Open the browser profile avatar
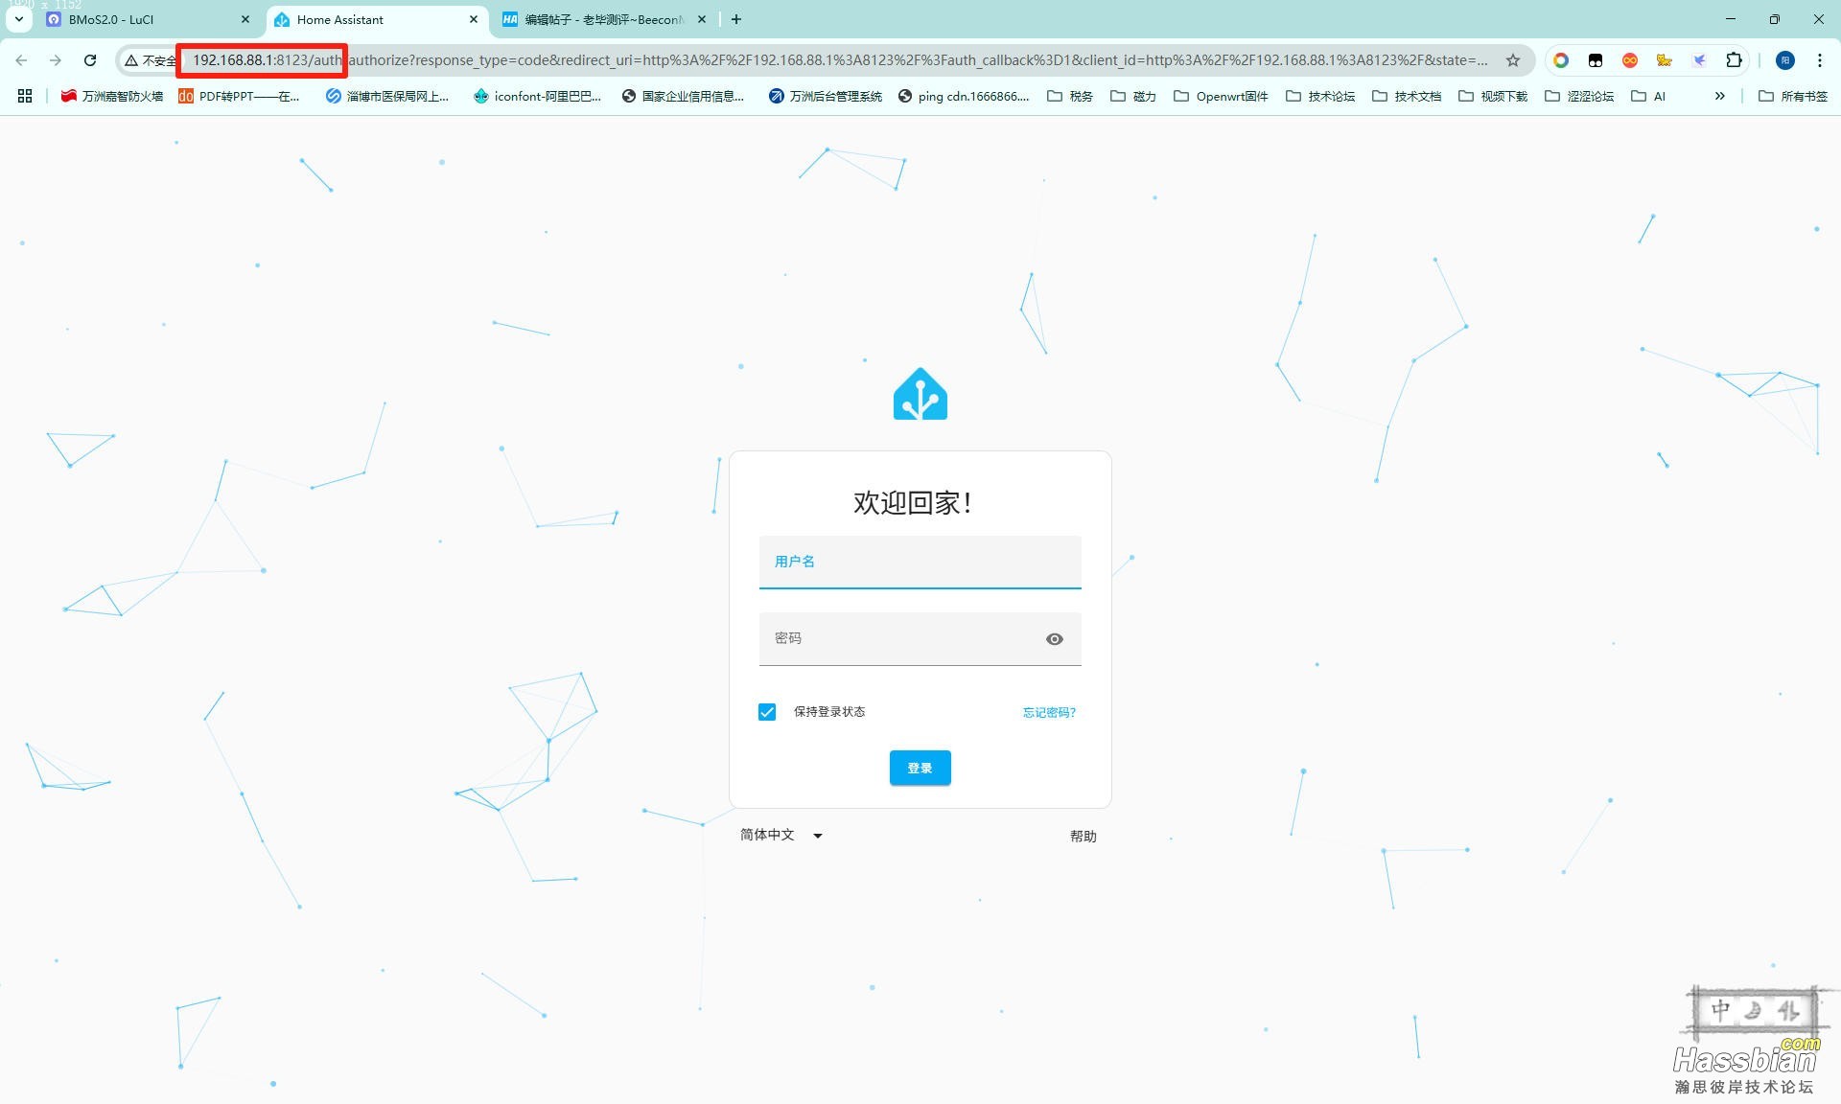This screenshot has height=1104, width=1841. [x=1785, y=60]
